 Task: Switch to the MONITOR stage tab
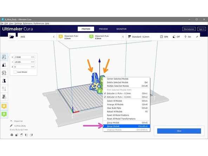point(121,29)
